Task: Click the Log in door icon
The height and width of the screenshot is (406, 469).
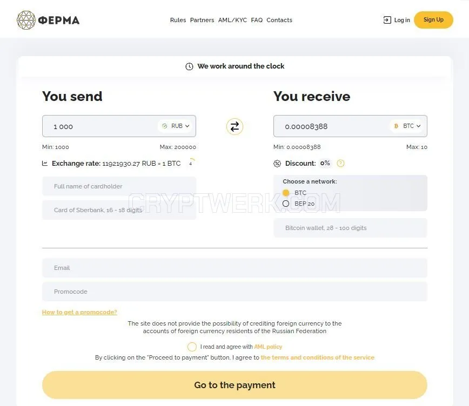Action: 387,20
